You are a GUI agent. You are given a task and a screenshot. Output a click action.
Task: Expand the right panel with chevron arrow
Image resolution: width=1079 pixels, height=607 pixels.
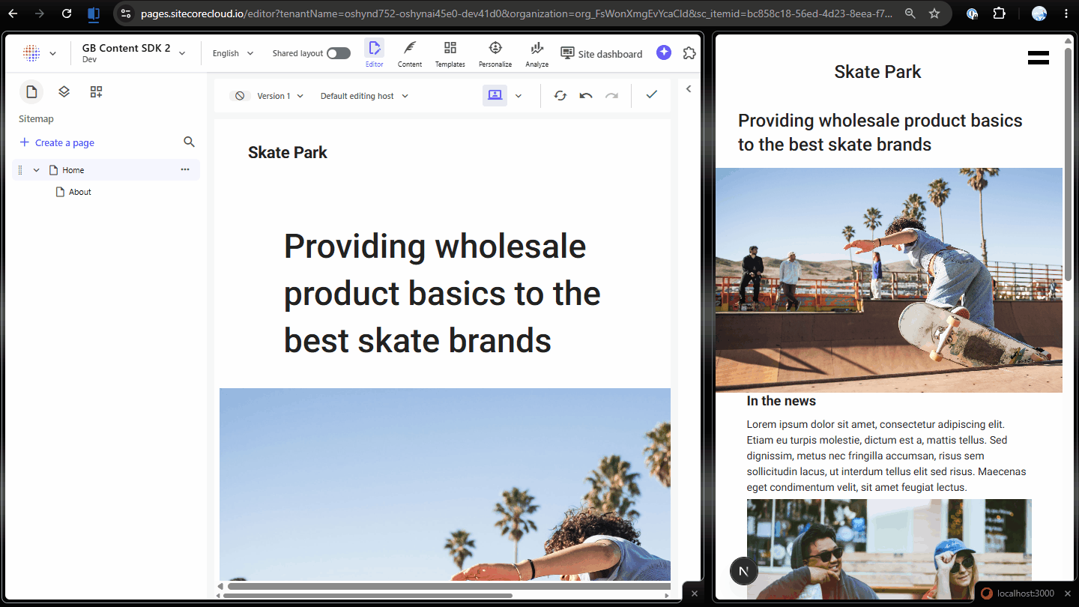tap(689, 88)
